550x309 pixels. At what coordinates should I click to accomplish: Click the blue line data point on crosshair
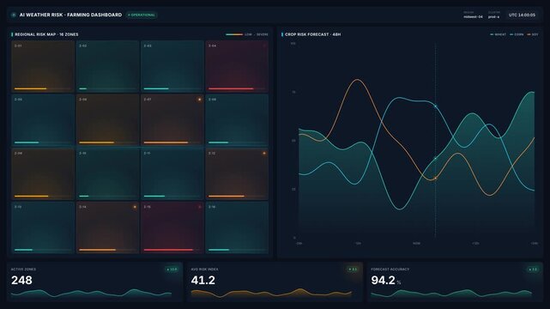(436, 106)
